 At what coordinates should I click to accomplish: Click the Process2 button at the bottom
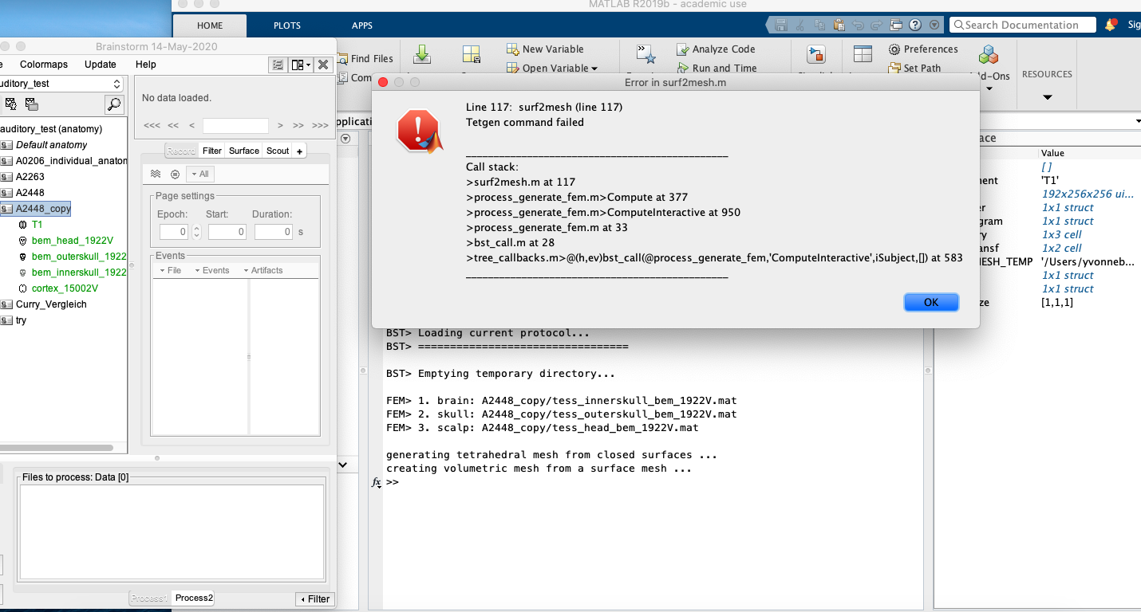tap(192, 598)
